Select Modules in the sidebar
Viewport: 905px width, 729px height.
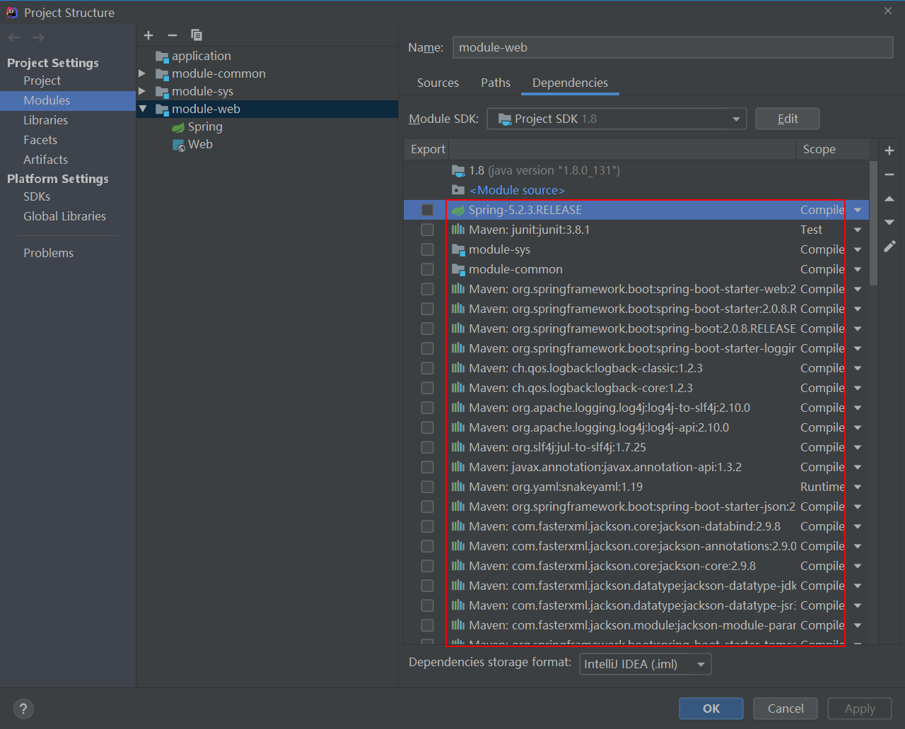68,100
